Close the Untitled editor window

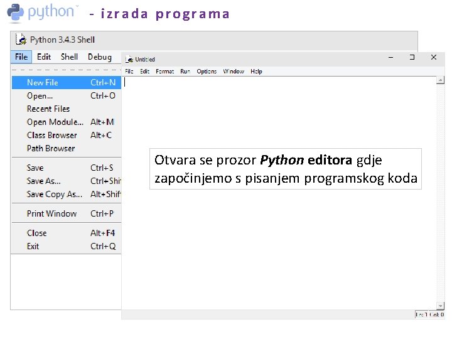tap(434, 57)
